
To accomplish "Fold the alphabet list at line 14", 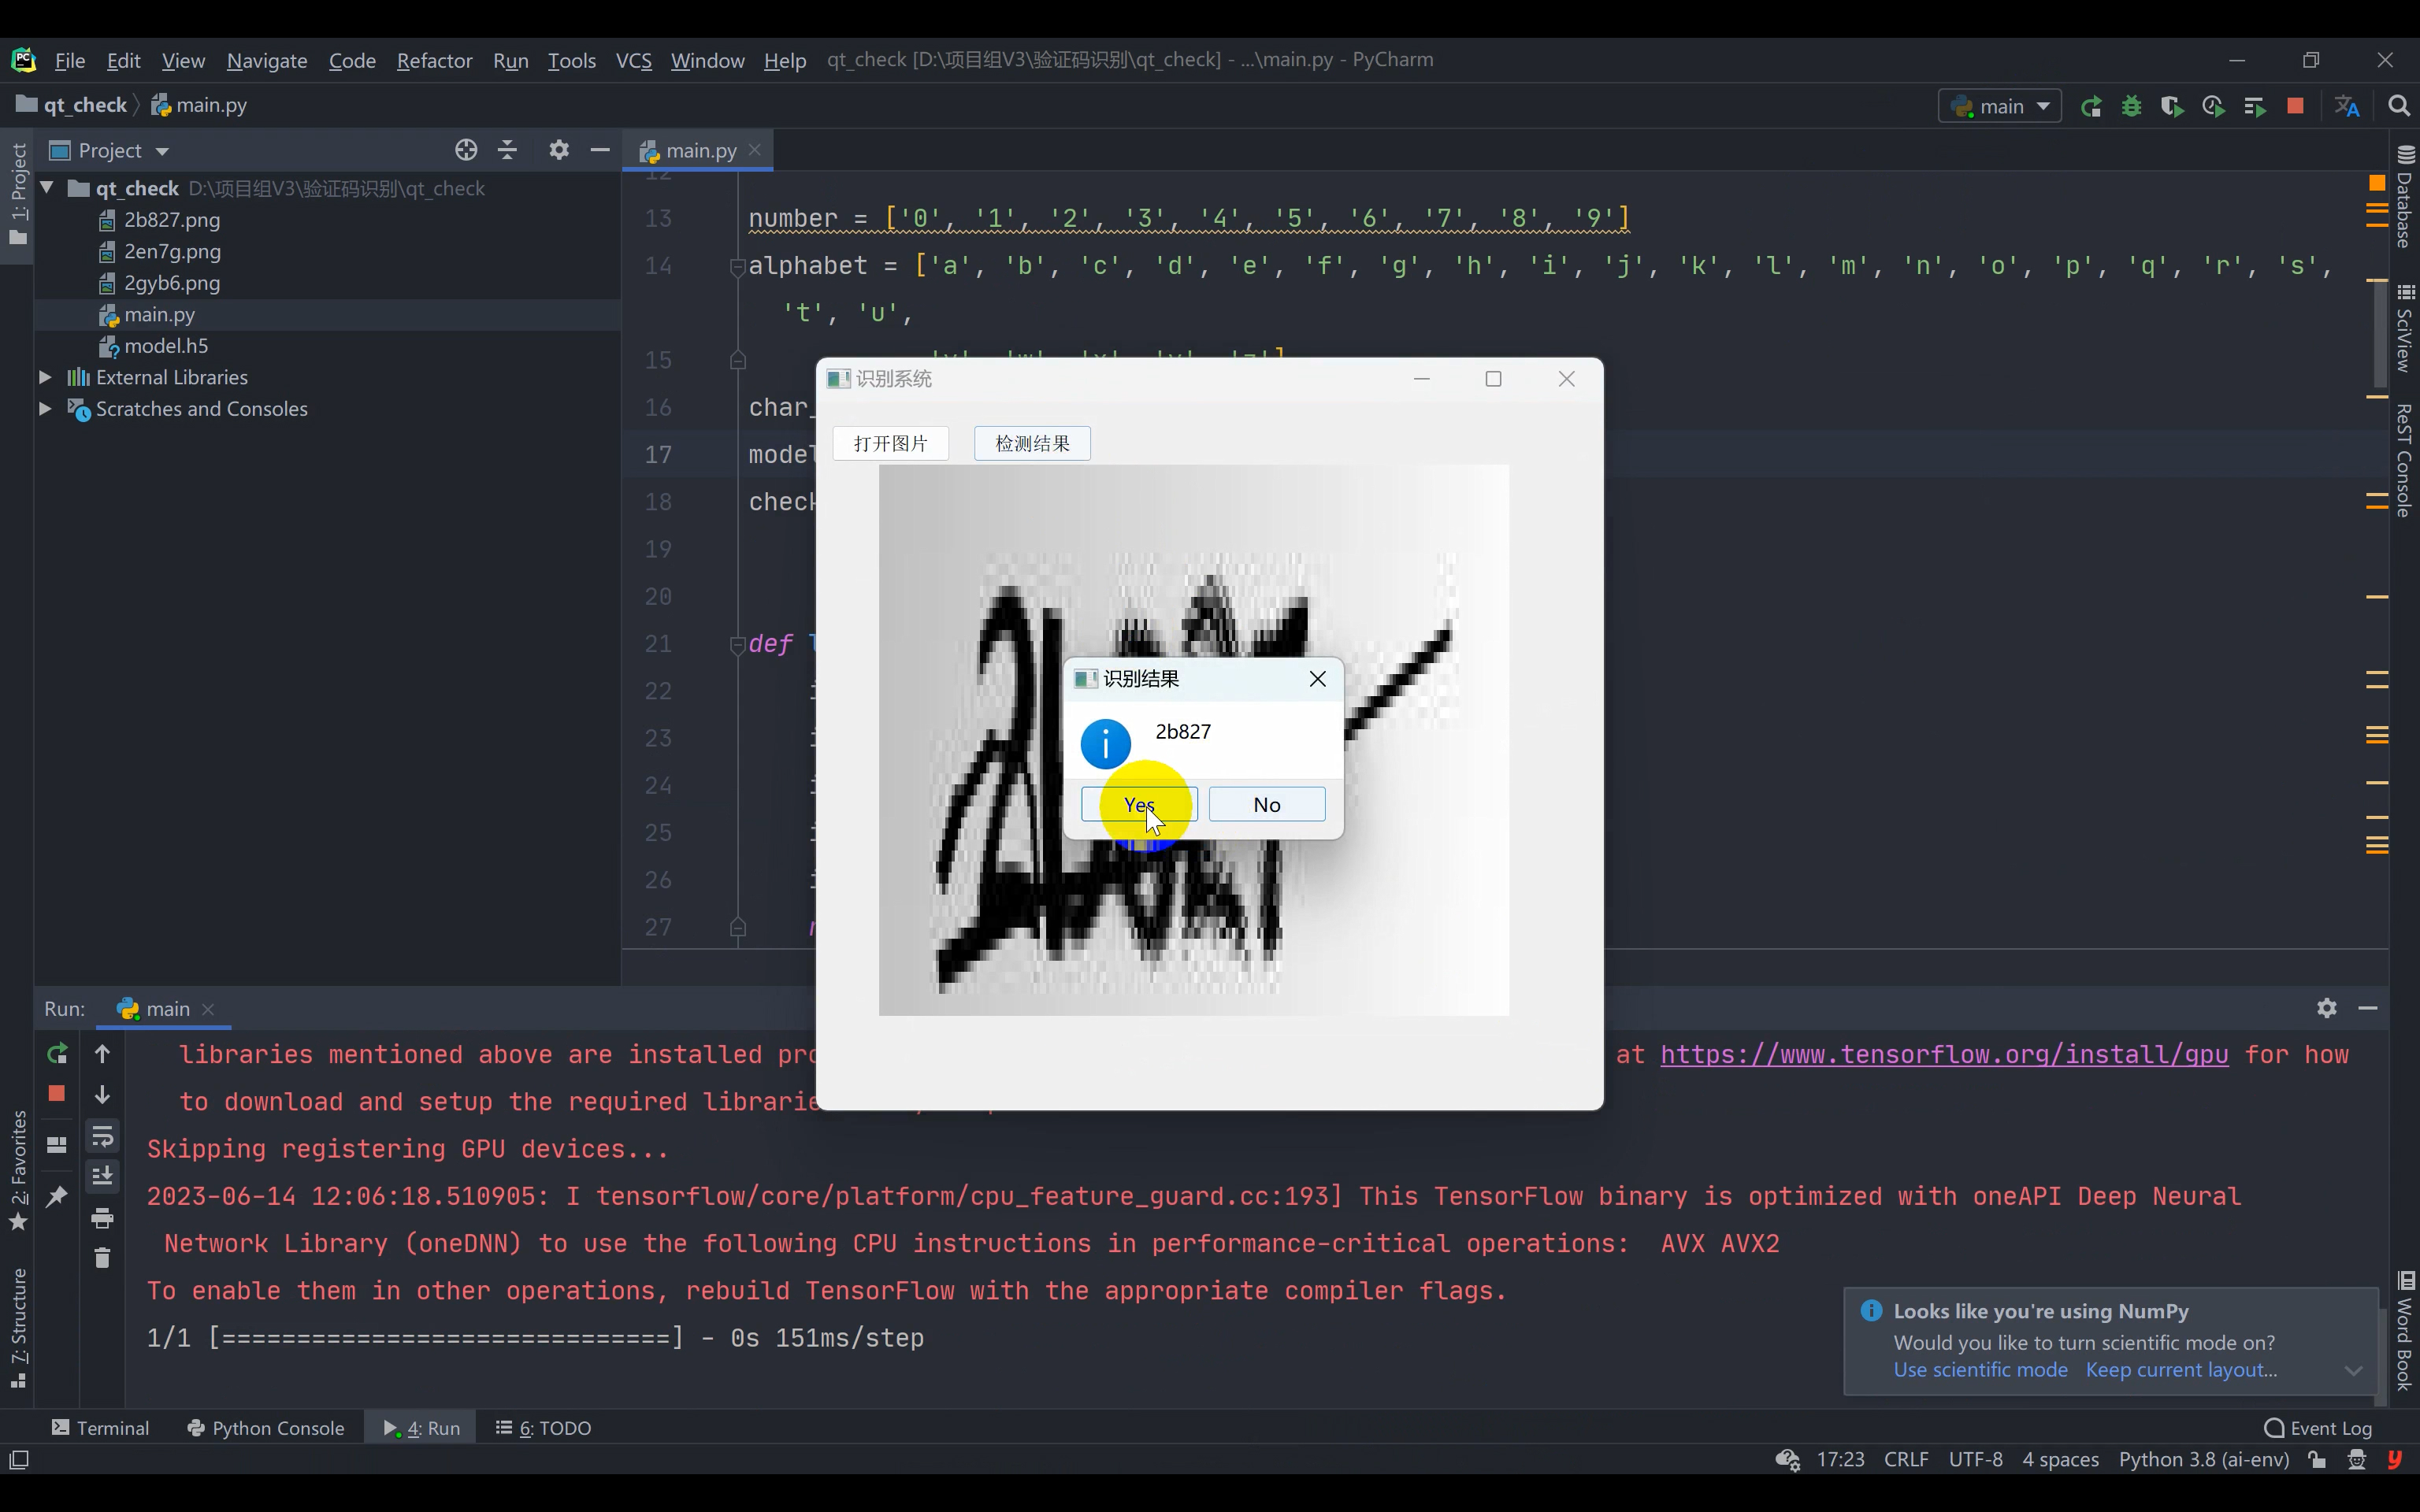I will coord(738,266).
